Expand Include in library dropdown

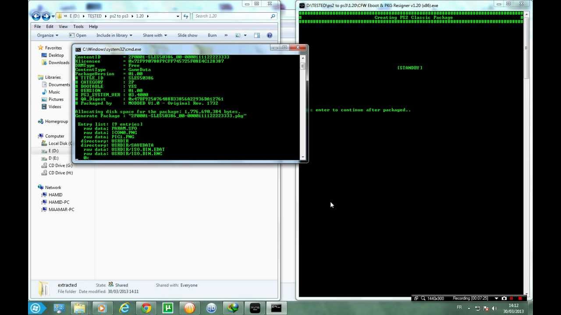[114, 35]
